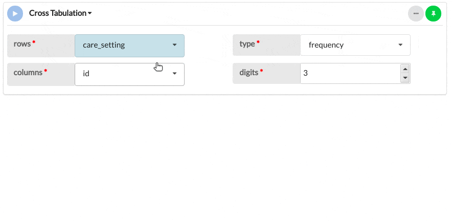Open the ellipsis more options menu

point(416,13)
